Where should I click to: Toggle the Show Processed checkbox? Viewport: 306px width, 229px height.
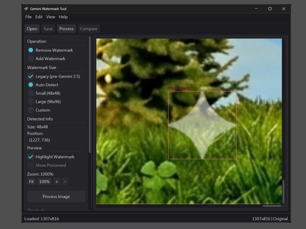pyautogui.click(x=47, y=166)
